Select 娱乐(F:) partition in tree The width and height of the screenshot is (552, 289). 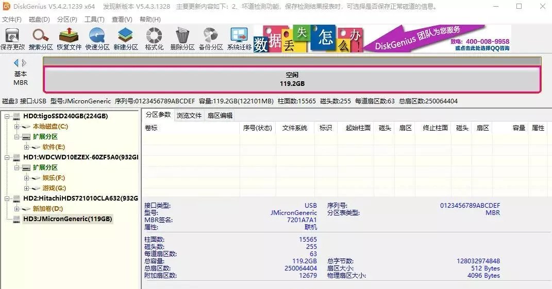54,178
